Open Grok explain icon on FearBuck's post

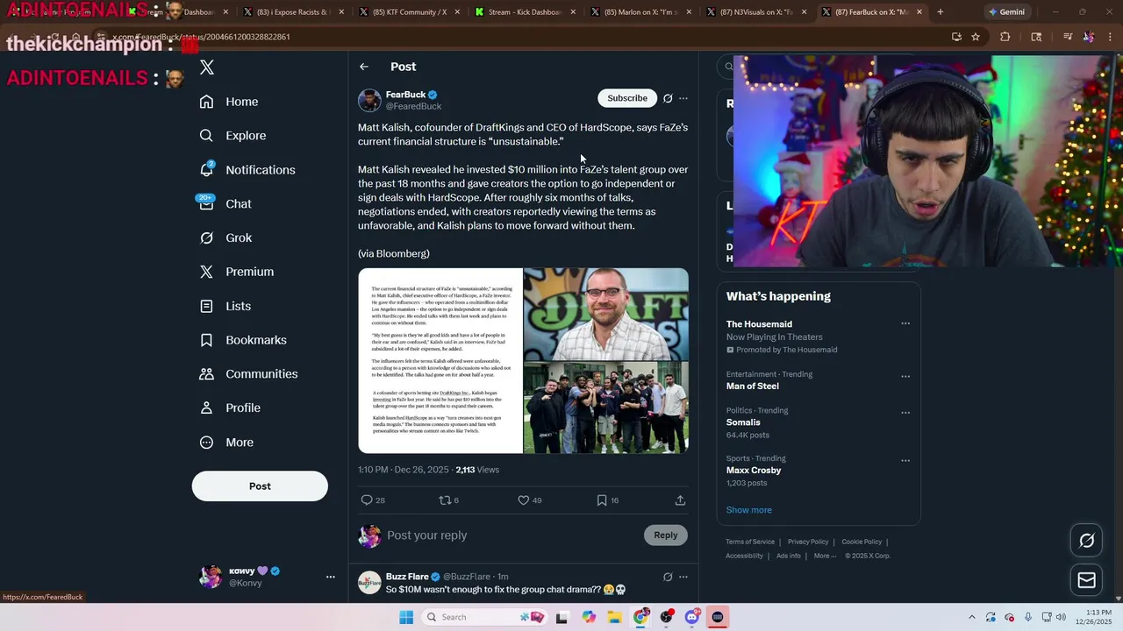click(668, 98)
